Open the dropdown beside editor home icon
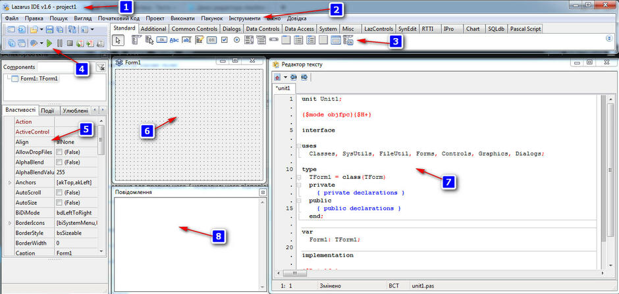Screen dimensions: 619x294 [285, 77]
